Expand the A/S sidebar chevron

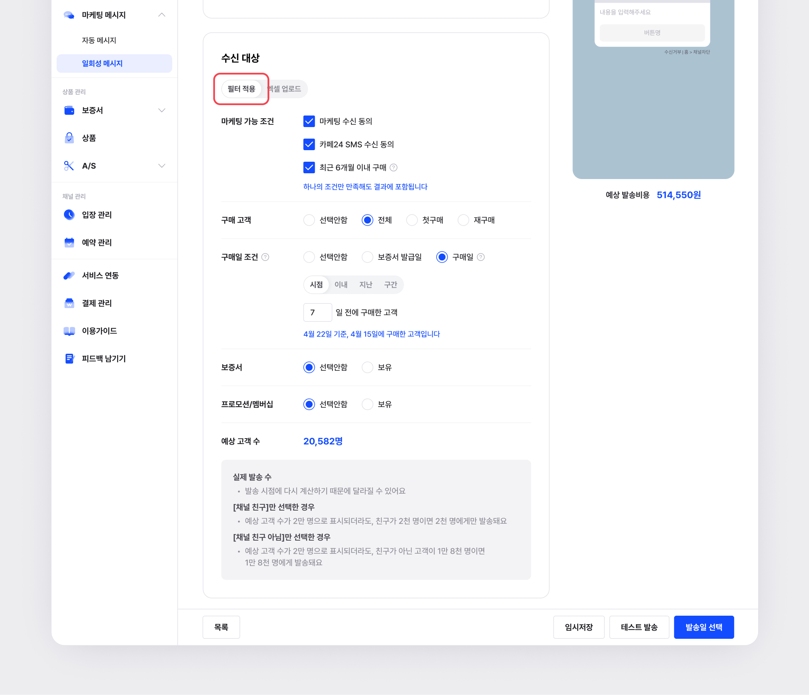pos(162,166)
